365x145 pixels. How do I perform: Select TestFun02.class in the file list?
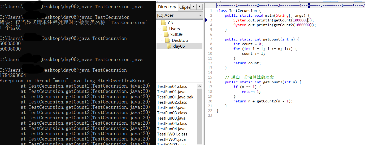(172, 102)
